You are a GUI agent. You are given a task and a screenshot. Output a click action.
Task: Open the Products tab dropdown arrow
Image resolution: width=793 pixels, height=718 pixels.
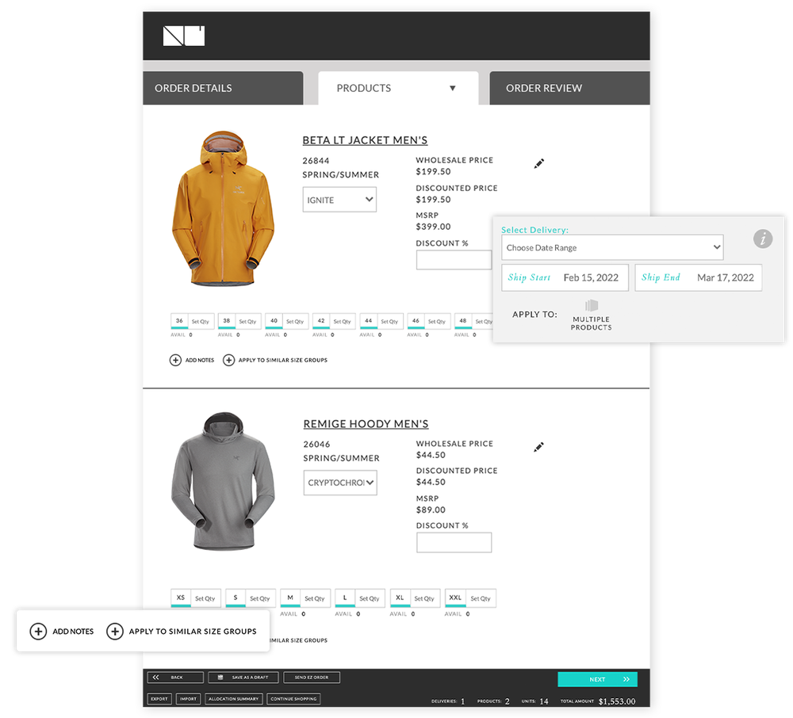pos(453,88)
